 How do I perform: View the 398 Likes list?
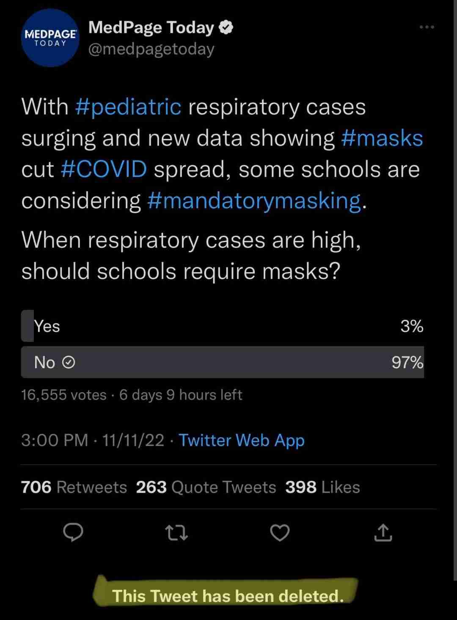click(323, 487)
